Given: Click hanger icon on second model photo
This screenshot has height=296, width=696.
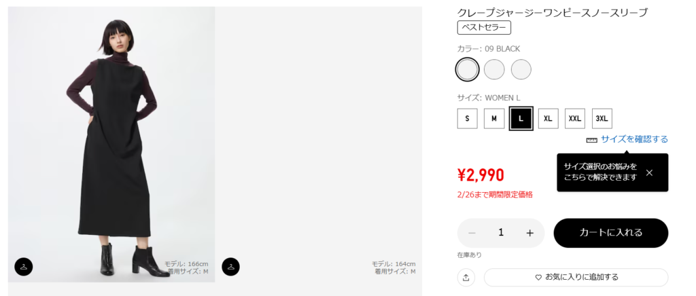Looking at the screenshot, I should pyautogui.click(x=231, y=267).
